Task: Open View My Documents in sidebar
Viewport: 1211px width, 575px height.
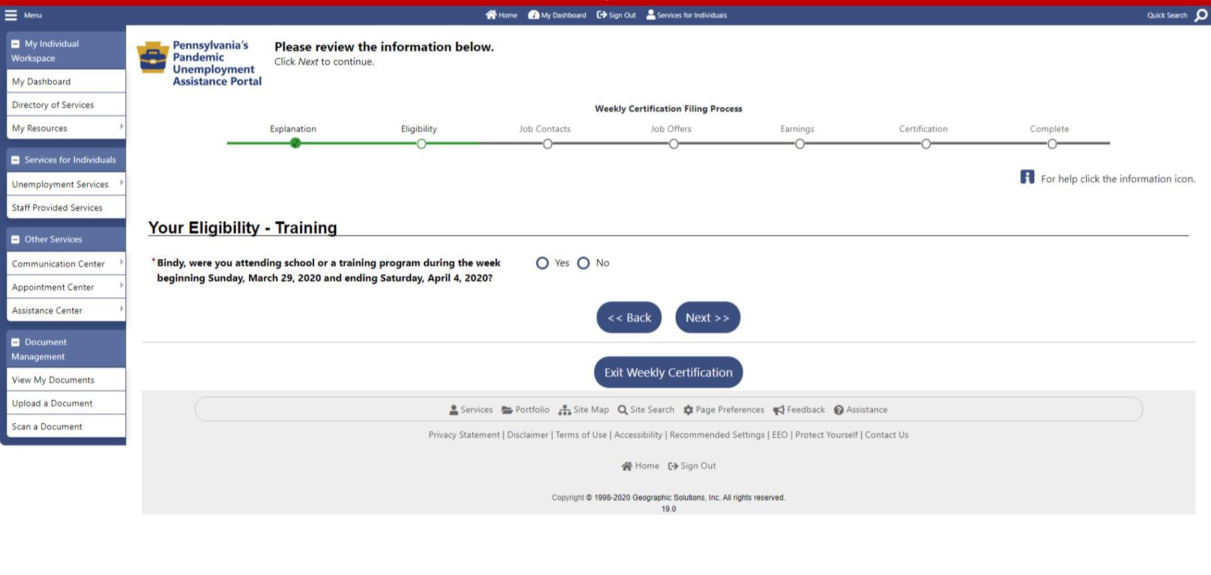Action: tap(53, 380)
